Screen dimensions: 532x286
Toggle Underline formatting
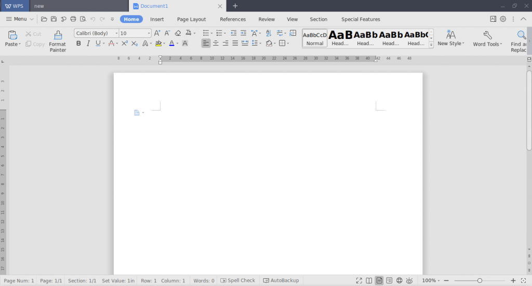98,44
